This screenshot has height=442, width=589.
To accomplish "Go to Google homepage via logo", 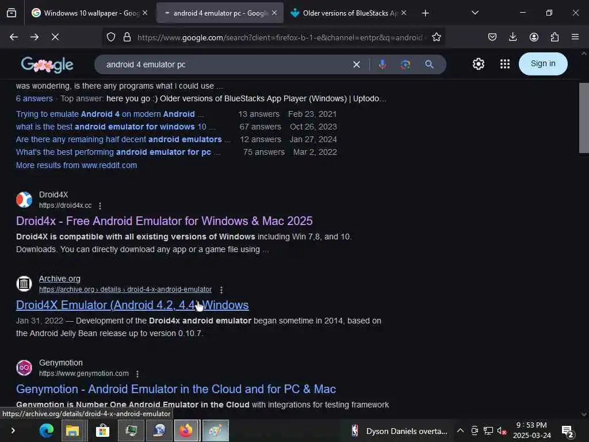I will tap(47, 65).
